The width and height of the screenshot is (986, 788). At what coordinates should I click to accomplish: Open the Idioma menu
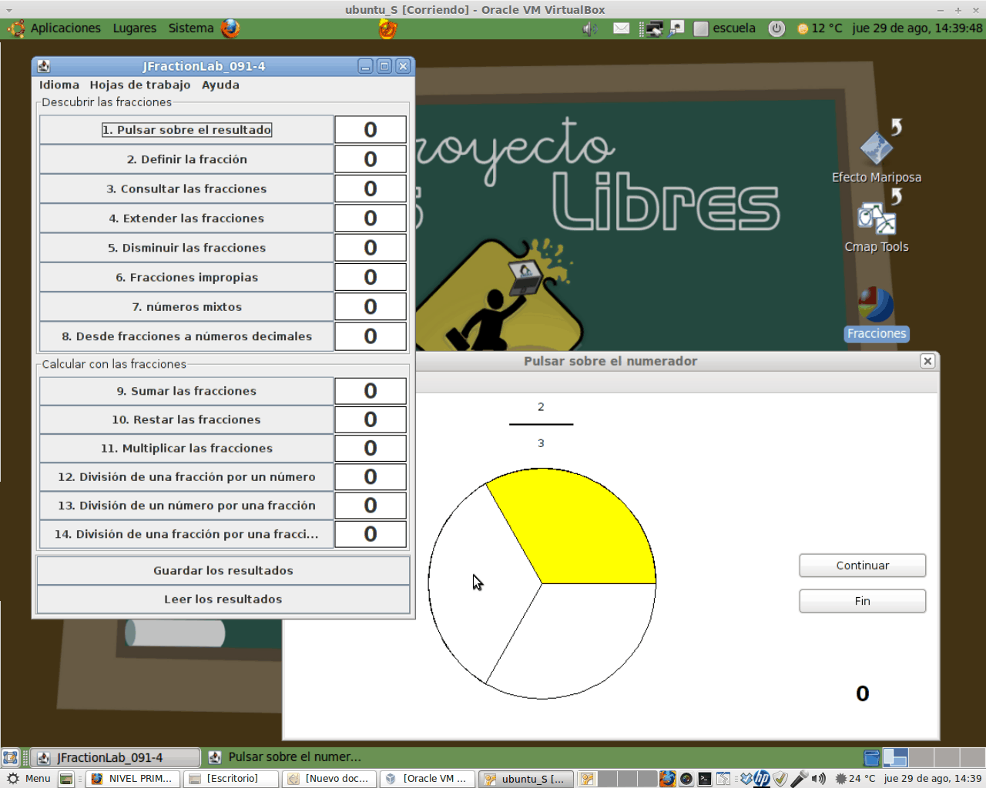59,85
